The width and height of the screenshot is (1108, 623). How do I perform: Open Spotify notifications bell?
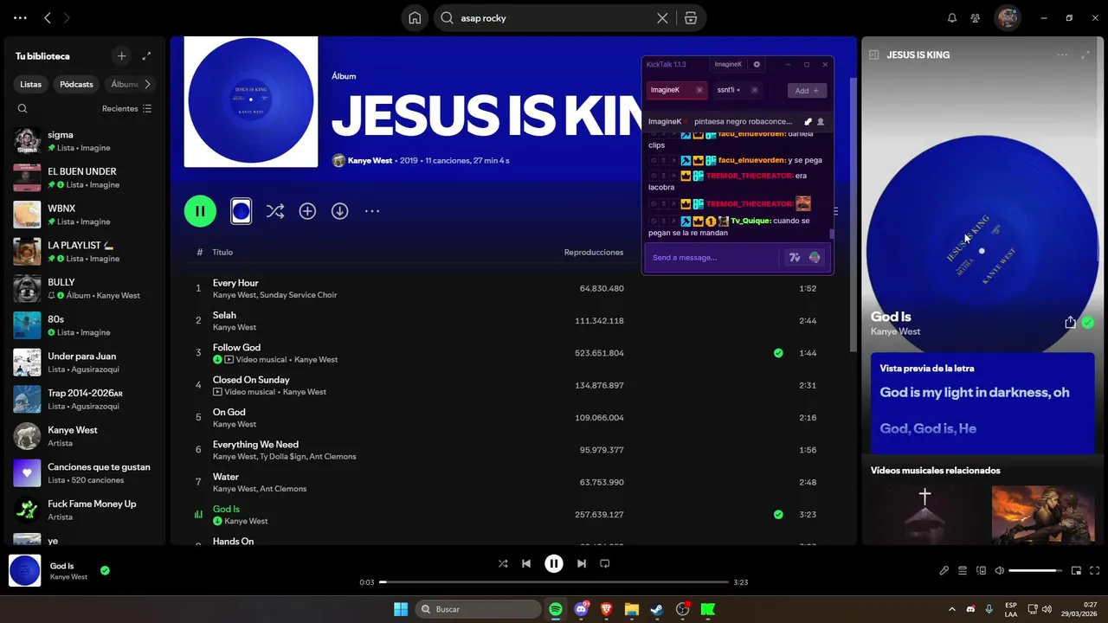952,18
